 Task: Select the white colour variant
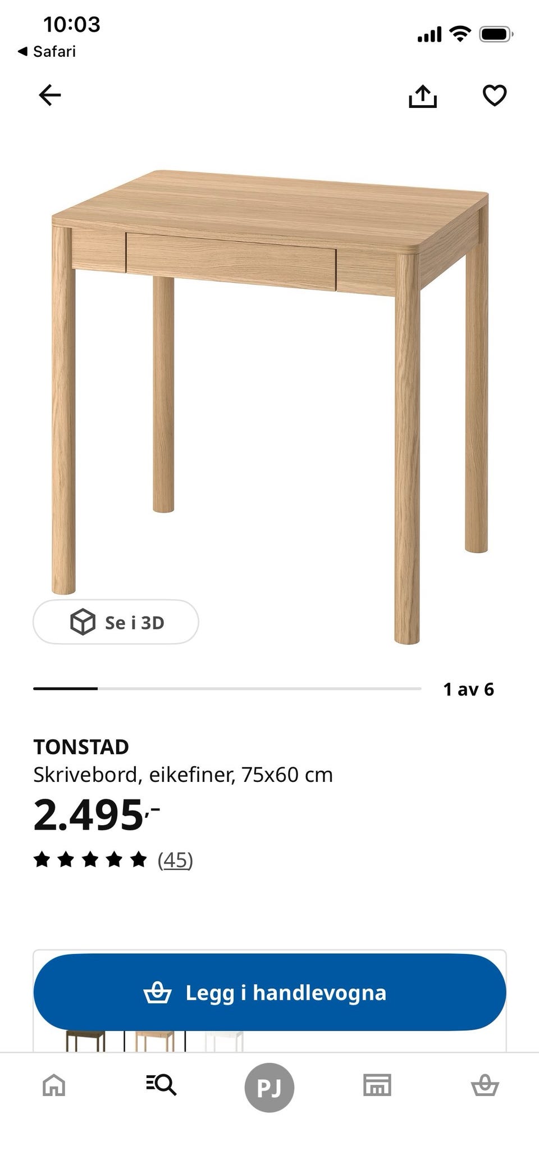[224, 1041]
